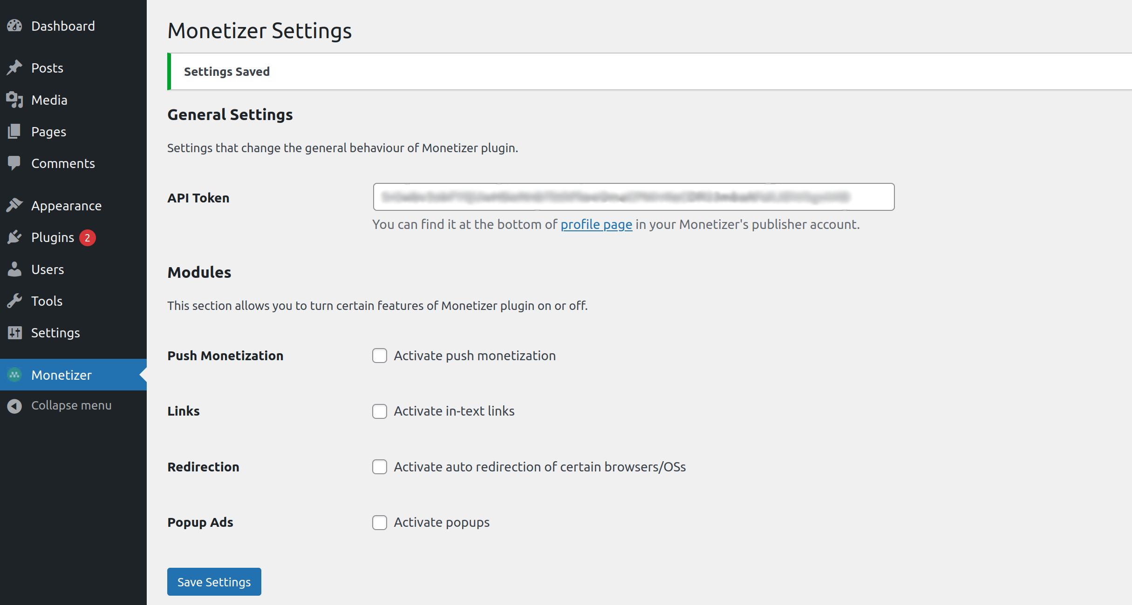1132x605 pixels.
Task: Click the Tools wrench icon
Action: point(14,301)
